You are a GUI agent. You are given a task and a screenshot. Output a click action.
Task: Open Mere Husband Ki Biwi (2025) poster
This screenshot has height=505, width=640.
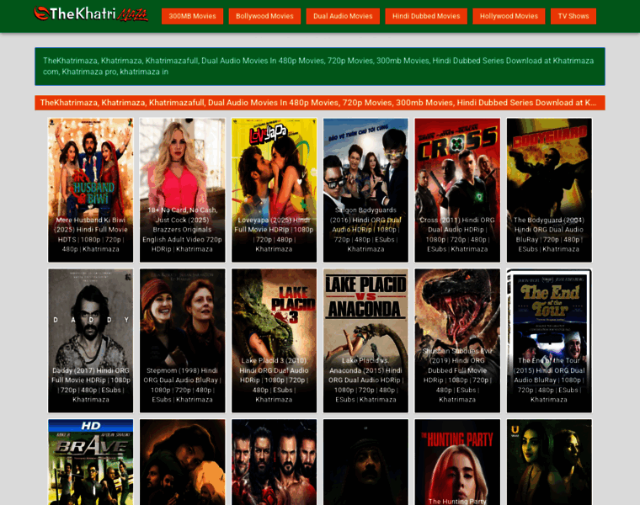click(91, 190)
